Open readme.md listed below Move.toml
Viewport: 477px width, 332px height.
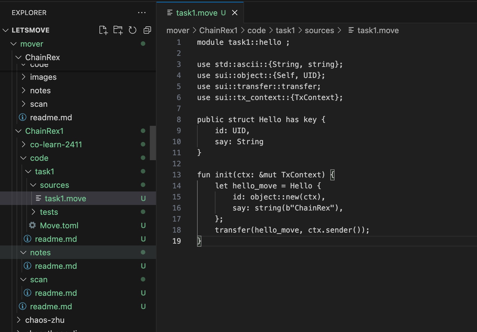(x=78, y=239)
